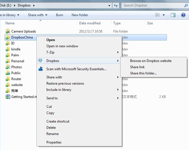
Task: Expand the Send to submenu
Action: pos(118,98)
